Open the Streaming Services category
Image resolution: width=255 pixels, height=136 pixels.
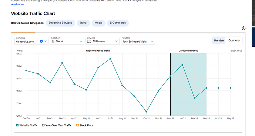60,23
